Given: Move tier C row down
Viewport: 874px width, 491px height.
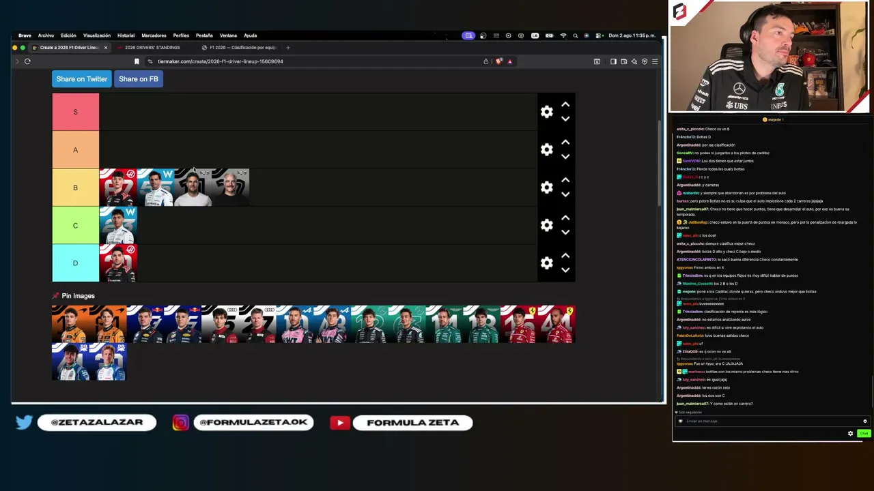Looking at the screenshot, I should pyautogui.click(x=565, y=232).
